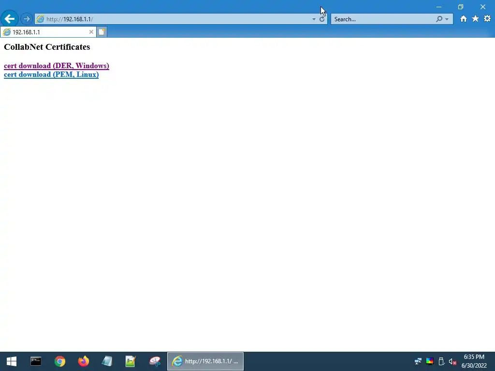Screen dimensions: 495x371
Task: Restore down the Internet Explorer window
Action: pos(461,7)
